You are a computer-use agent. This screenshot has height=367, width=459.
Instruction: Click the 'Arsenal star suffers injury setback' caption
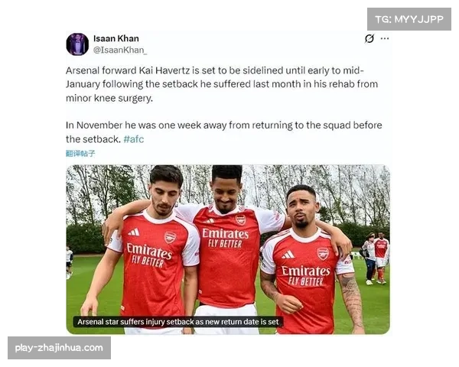click(178, 322)
